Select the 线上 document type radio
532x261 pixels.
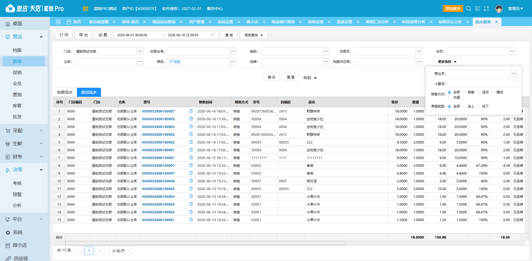click(x=464, y=107)
